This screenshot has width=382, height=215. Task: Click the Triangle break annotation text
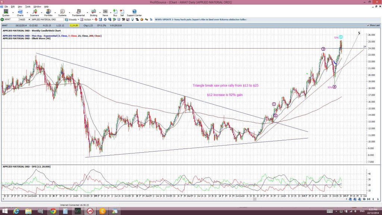coord(226,85)
